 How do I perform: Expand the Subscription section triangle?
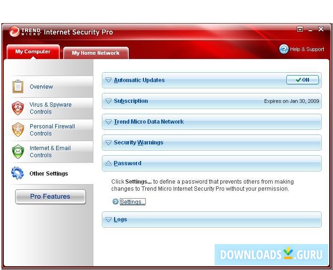[x=108, y=101]
